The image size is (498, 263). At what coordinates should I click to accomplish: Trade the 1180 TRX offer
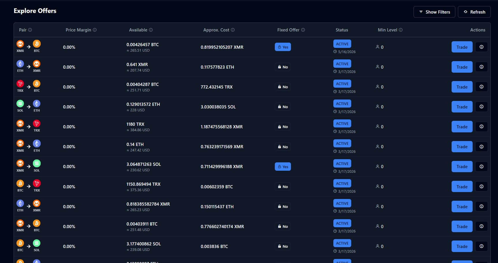tap(462, 127)
